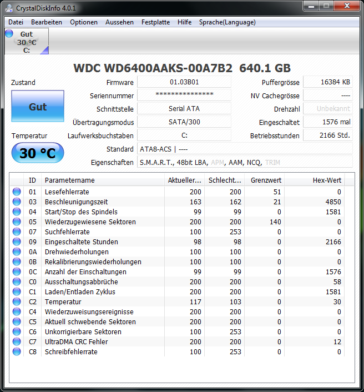Click the CrystalDiskInfo title bar app icon
The width and height of the screenshot is (364, 392).
click(x=9, y=8)
